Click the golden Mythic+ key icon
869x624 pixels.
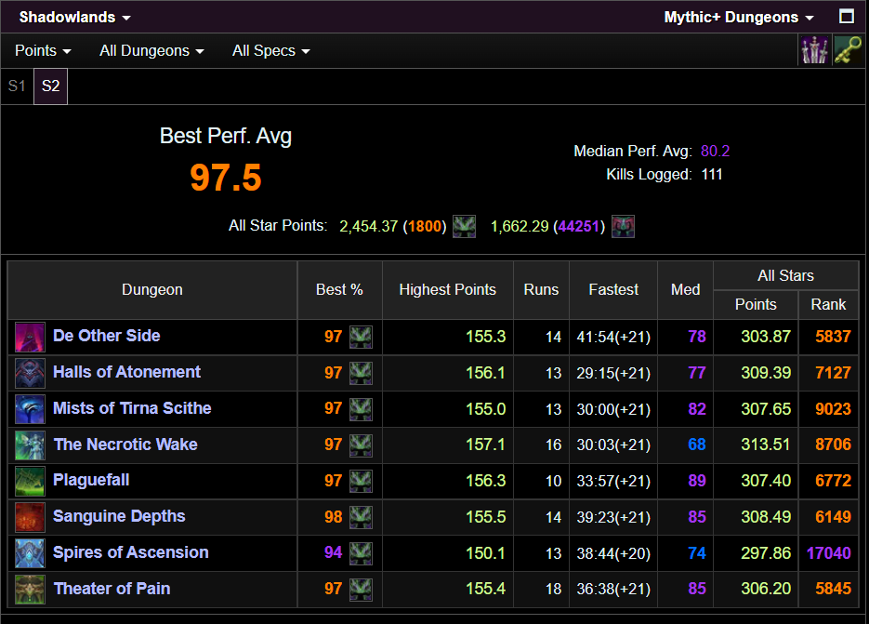848,50
